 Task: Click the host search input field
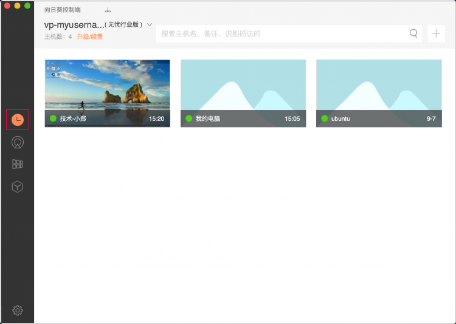pyautogui.click(x=280, y=33)
